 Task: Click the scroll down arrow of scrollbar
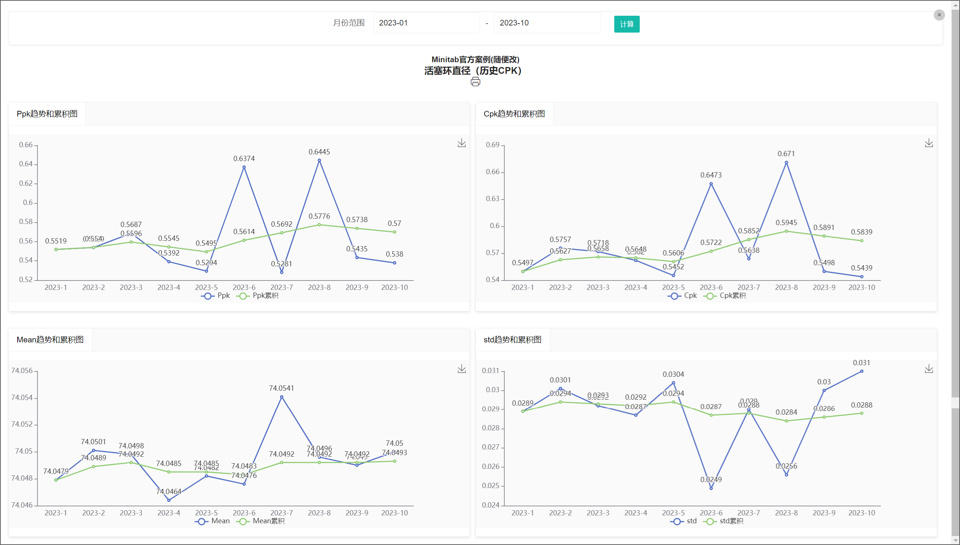click(x=955, y=540)
